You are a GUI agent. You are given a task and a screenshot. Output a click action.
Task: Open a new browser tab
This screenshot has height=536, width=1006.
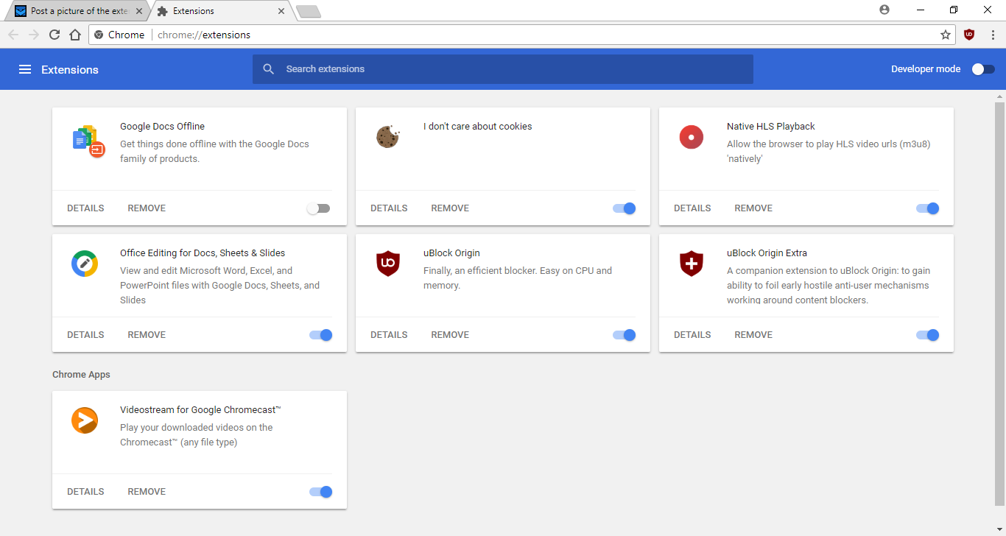coord(308,11)
